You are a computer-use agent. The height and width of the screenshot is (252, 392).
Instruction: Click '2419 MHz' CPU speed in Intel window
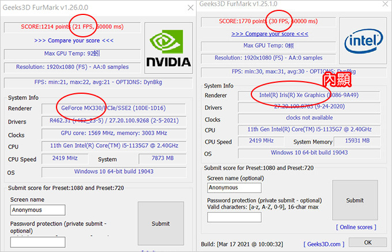click(261, 141)
